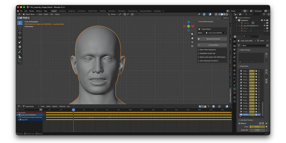The image size is (286, 143).
Task: Expand grp_blendShapes_01 in the Outliner
Action: 239,26
